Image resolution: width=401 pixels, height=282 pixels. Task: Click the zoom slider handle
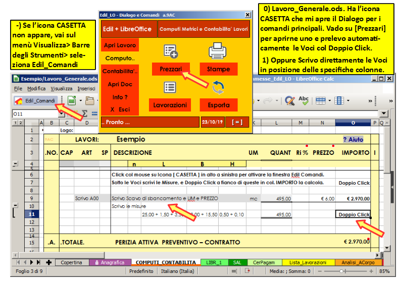pos(341,271)
